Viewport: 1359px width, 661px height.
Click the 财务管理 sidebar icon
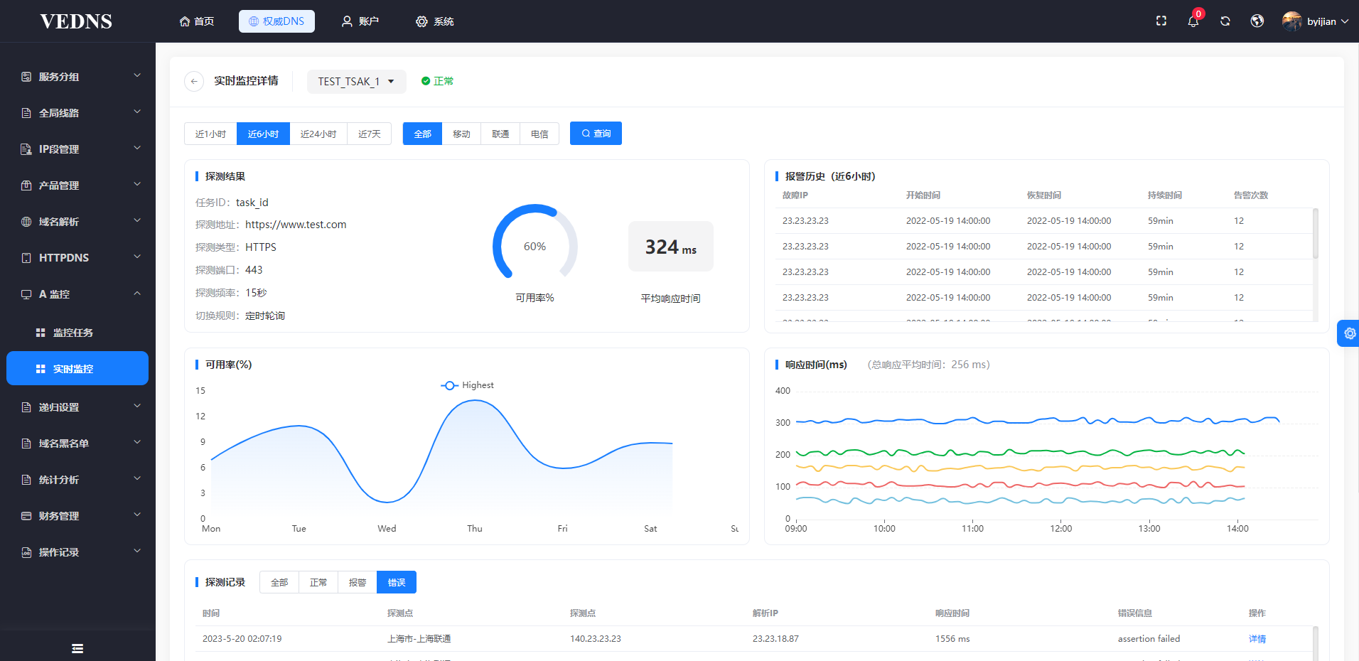click(x=26, y=516)
